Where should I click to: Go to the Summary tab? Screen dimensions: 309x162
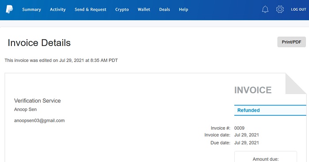(x=31, y=9)
